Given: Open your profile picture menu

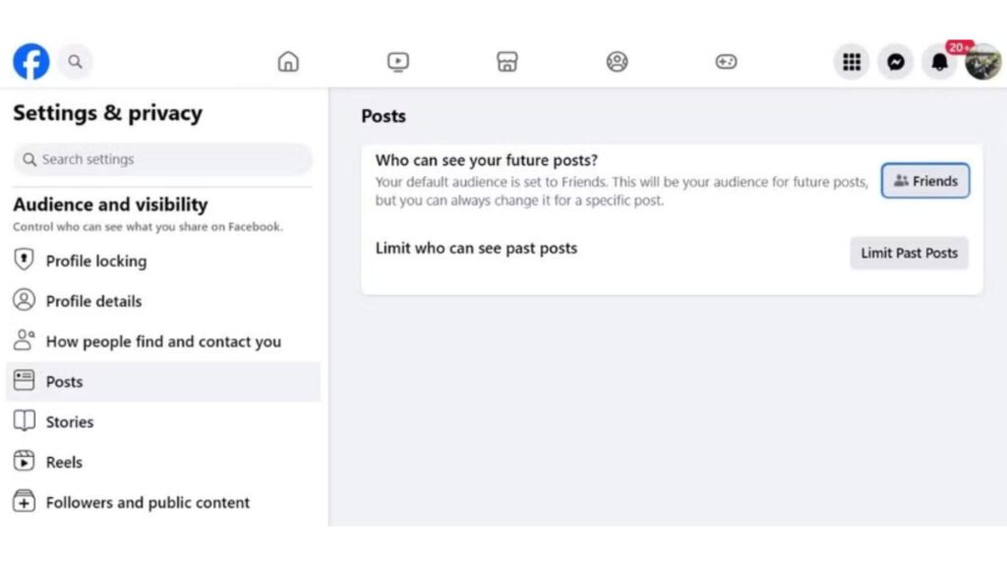Looking at the screenshot, I should [983, 61].
